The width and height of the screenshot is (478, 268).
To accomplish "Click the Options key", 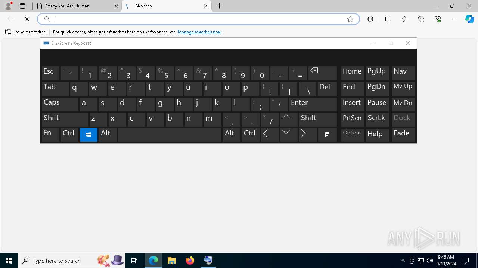I will (353, 135).
